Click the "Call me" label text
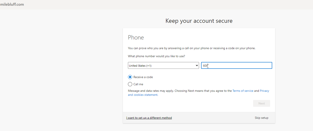Viewport: 313px width, 131px height. coord(138,84)
